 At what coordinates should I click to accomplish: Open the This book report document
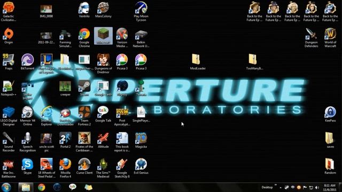(122, 142)
